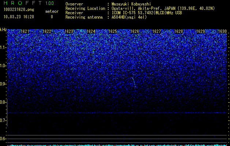The height and width of the screenshot is (146, 230).
Task: Click the 1626 time marker
Action: click(x=135, y=31)
